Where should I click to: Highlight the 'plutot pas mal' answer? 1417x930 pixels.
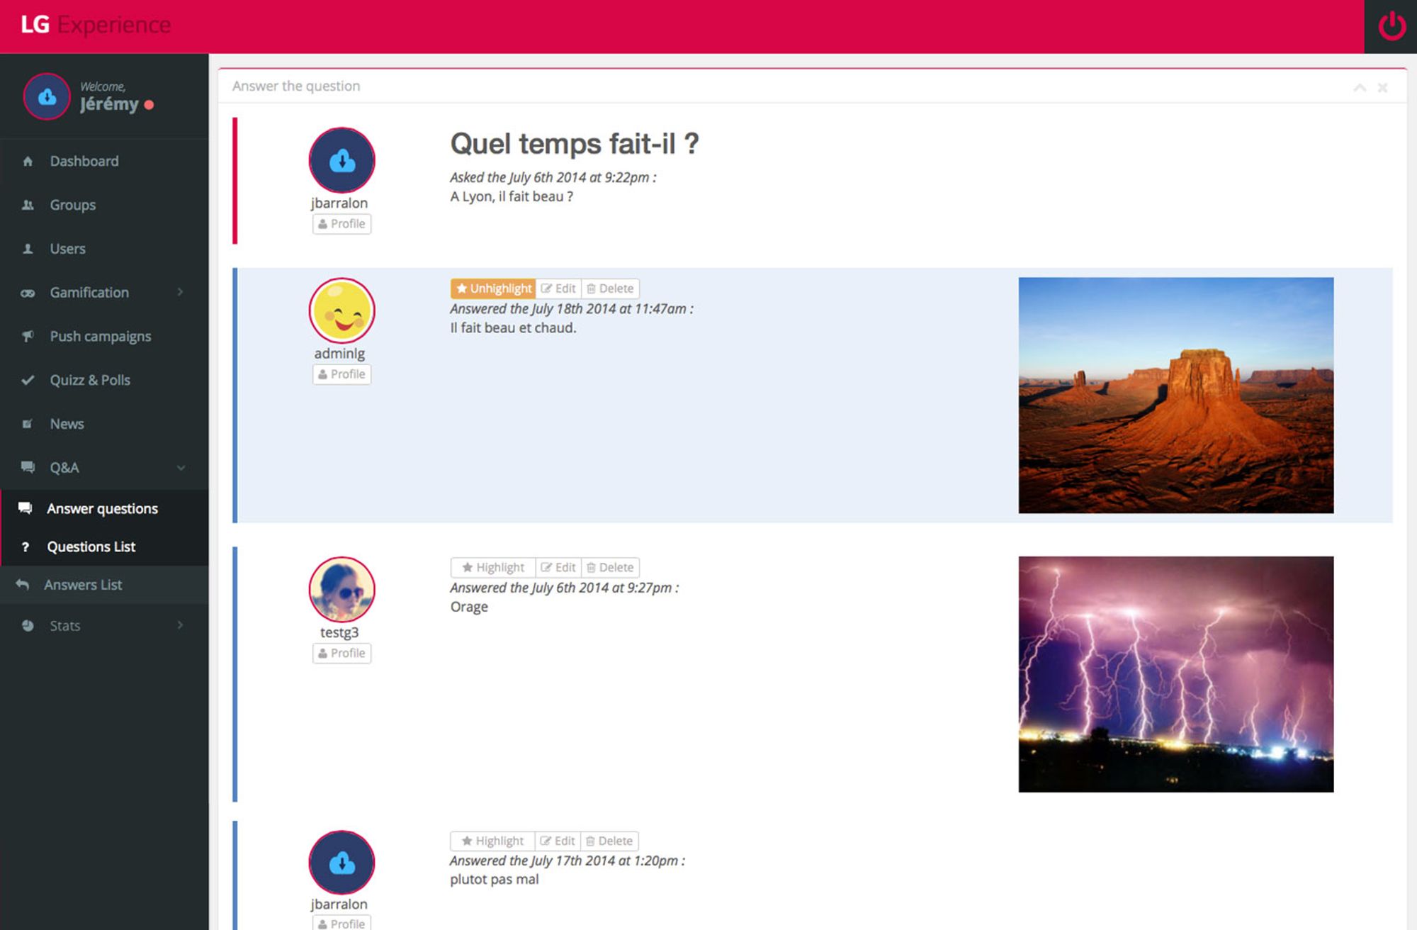click(492, 841)
